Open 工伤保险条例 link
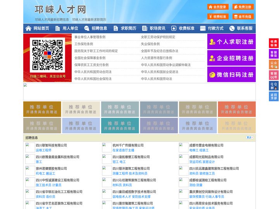The image size is (279, 209). click(84, 44)
